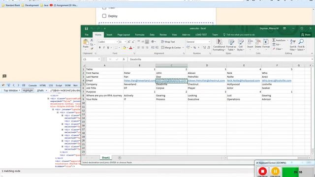Open the File tab
Screen dimensions: 315x177
point(87,35)
